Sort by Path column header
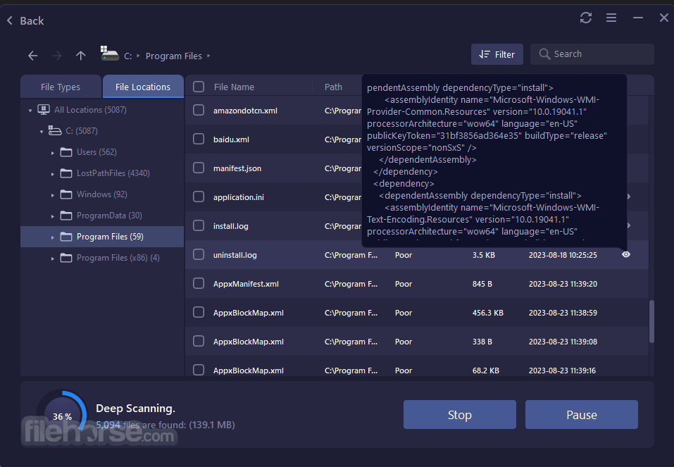The height and width of the screenshot is (467, 674). [x=333, y=87]
